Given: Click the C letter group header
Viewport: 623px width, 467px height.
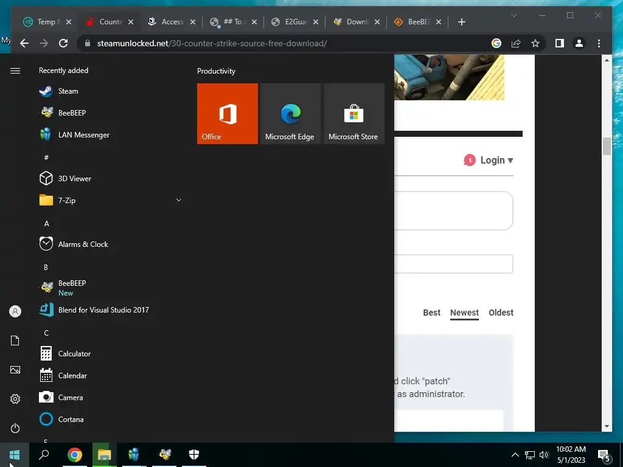Looking at the screenshot, I should 46,333.
